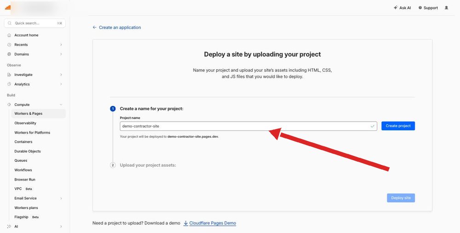Image resolution: width=460 pixels, height=233 pixels.
Task: Click the Create project button
Action: coord(398,126)
